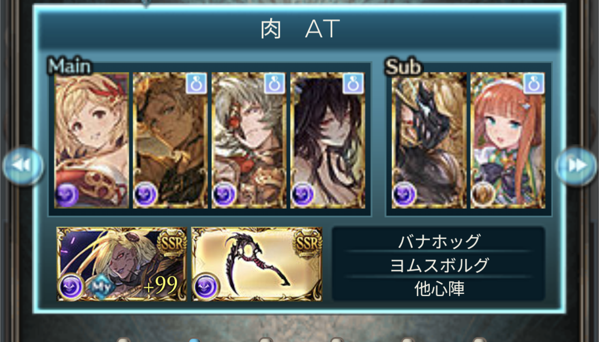Click the 肉 AT party title bar
Image resolution: width=599 pixels, height=342 pixels.
(x=299, y=29)
